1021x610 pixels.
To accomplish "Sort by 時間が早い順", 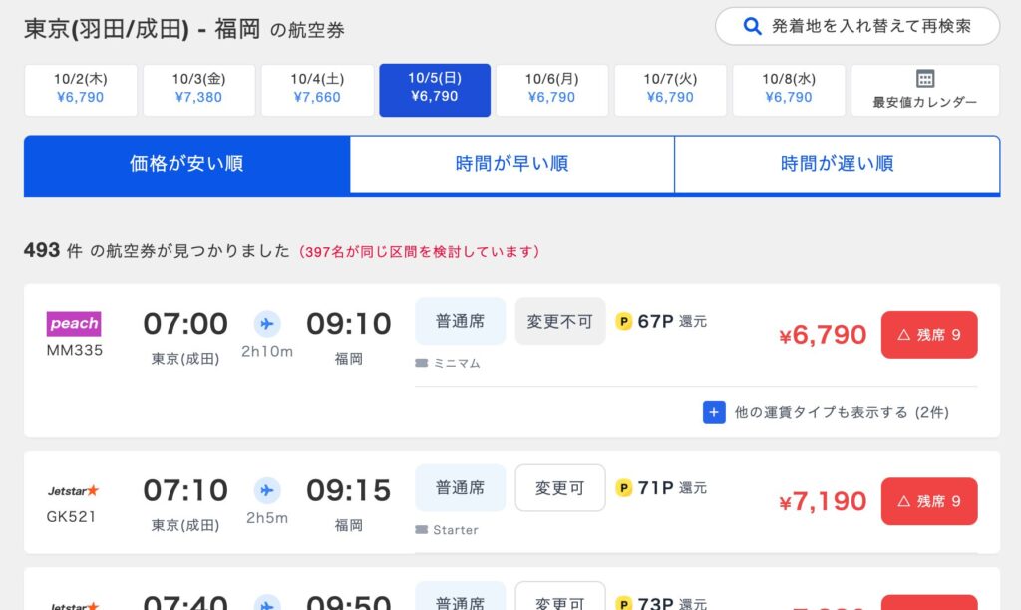I will [x=511, y=164].
